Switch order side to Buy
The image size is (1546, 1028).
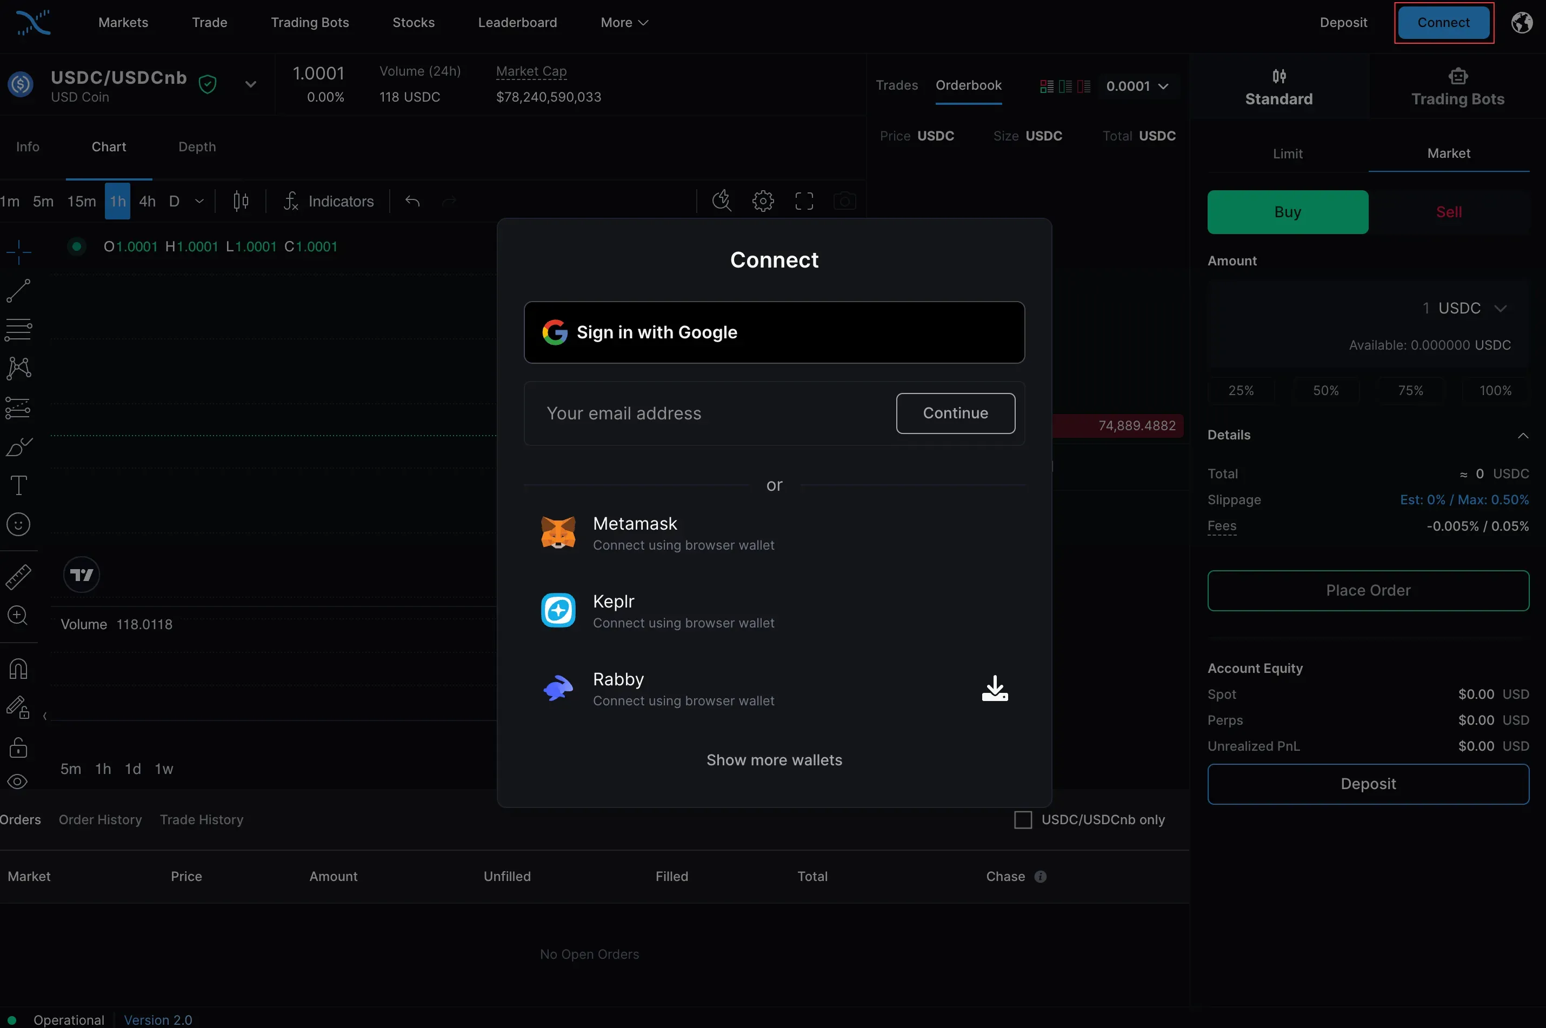pyautogui.click(x=1288, y=212)
